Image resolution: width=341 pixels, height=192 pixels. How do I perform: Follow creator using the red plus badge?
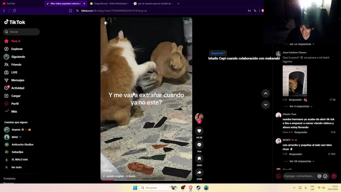[x=199, y=122]
